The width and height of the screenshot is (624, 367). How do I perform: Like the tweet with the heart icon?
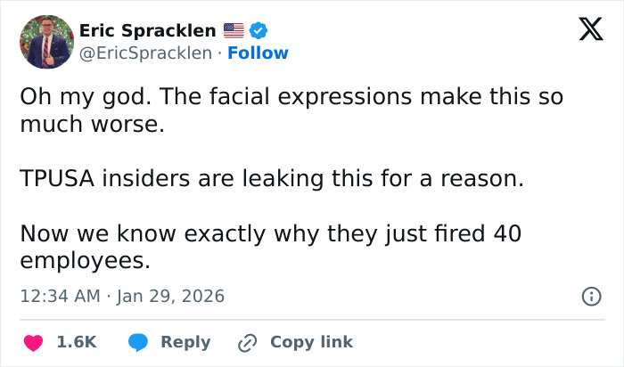click(33, 342)
